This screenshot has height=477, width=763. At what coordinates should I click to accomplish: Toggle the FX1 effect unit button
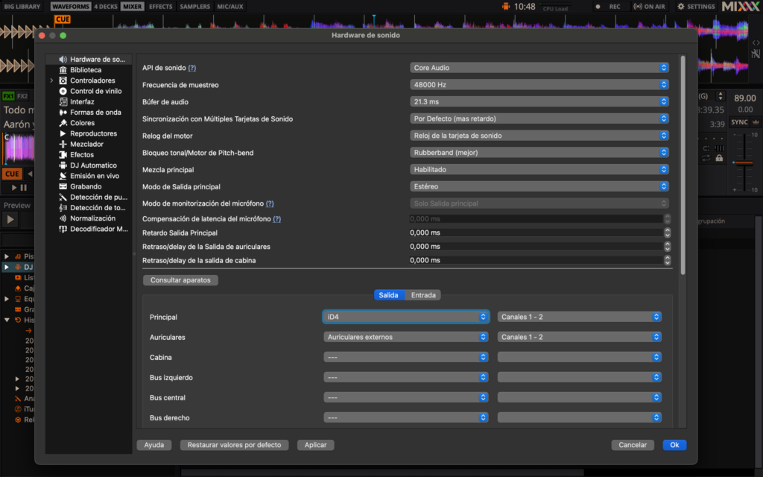[x=8, y=96]
